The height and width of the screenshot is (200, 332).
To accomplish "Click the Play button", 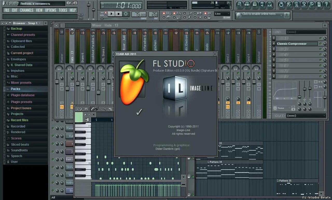I will coord(111,14).
